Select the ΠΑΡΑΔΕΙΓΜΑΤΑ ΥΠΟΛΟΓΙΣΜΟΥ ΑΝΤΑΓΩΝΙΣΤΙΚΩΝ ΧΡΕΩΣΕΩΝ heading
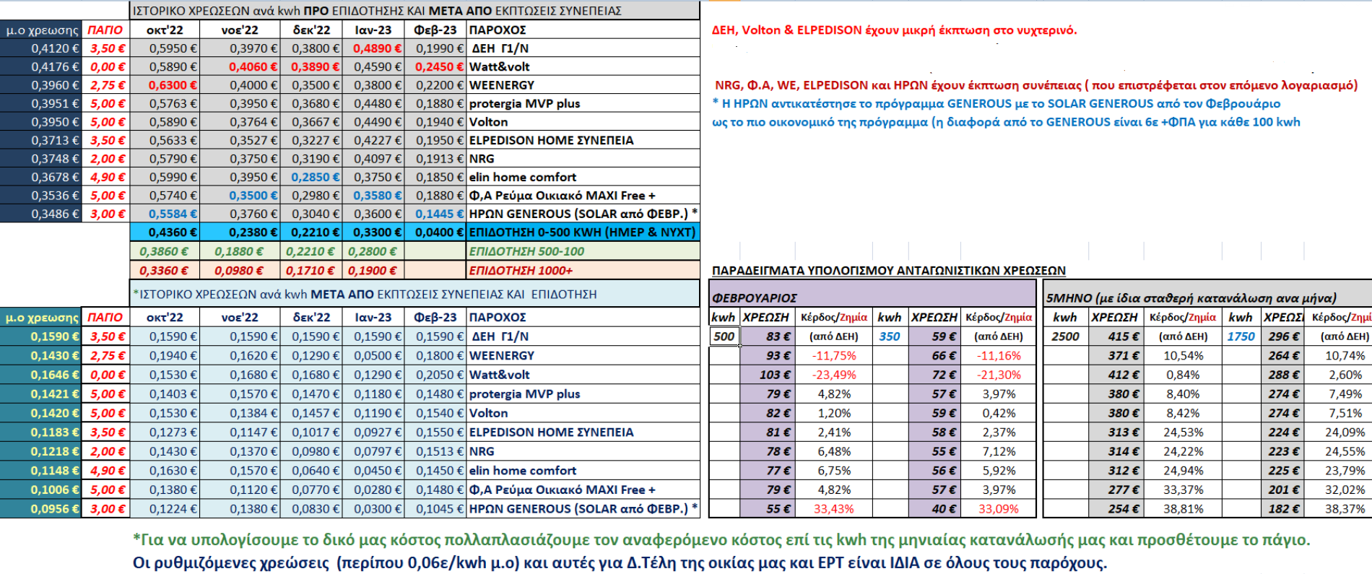This screenshot has height=574, width=1372. tap(888, 271)
